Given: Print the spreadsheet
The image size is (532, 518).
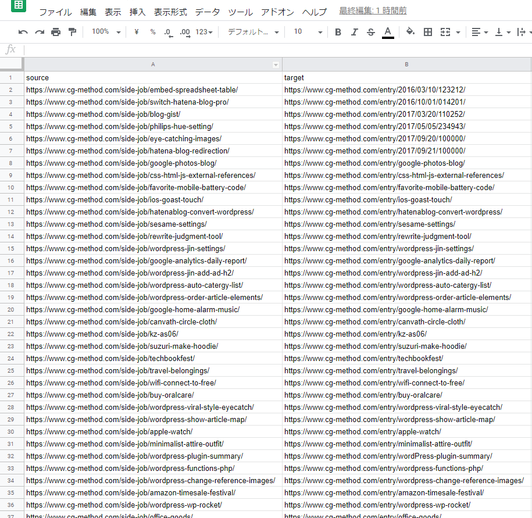Looking at the screenshot, I should (56, 32).
